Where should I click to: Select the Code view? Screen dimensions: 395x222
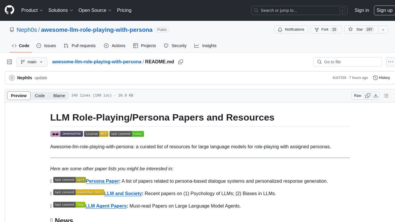(x=40, y=96)
